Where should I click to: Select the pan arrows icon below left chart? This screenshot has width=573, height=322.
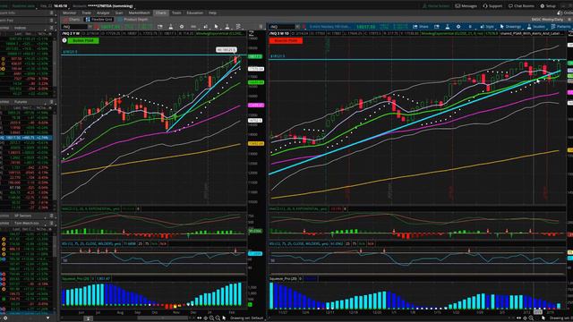pos(199,318)
